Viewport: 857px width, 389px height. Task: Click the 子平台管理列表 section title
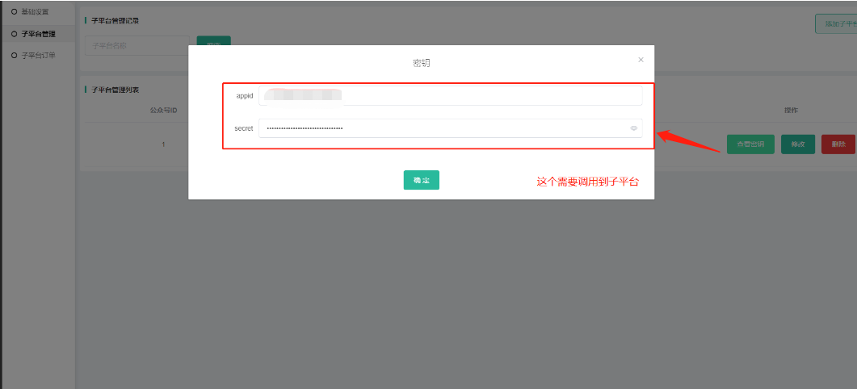coord(115,90)
